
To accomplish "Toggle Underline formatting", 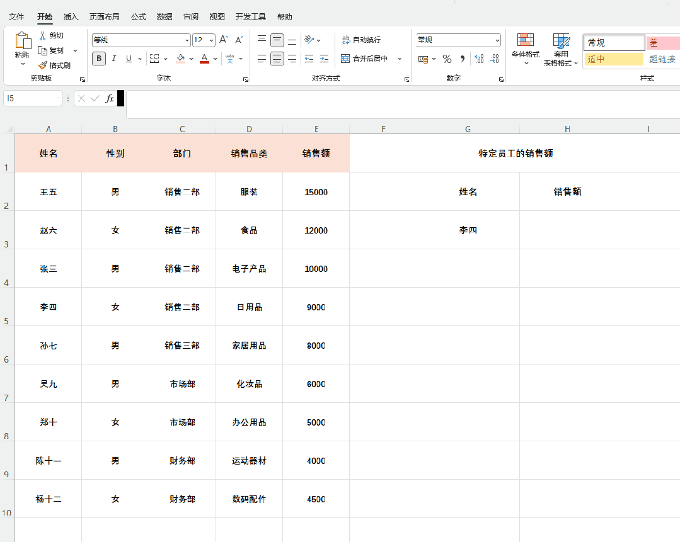I will pos(129,59).
